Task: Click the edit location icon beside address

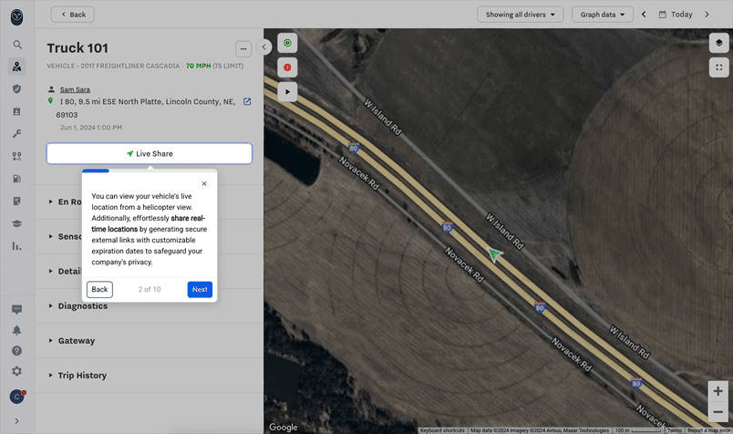Action: (x=247, y=102)
